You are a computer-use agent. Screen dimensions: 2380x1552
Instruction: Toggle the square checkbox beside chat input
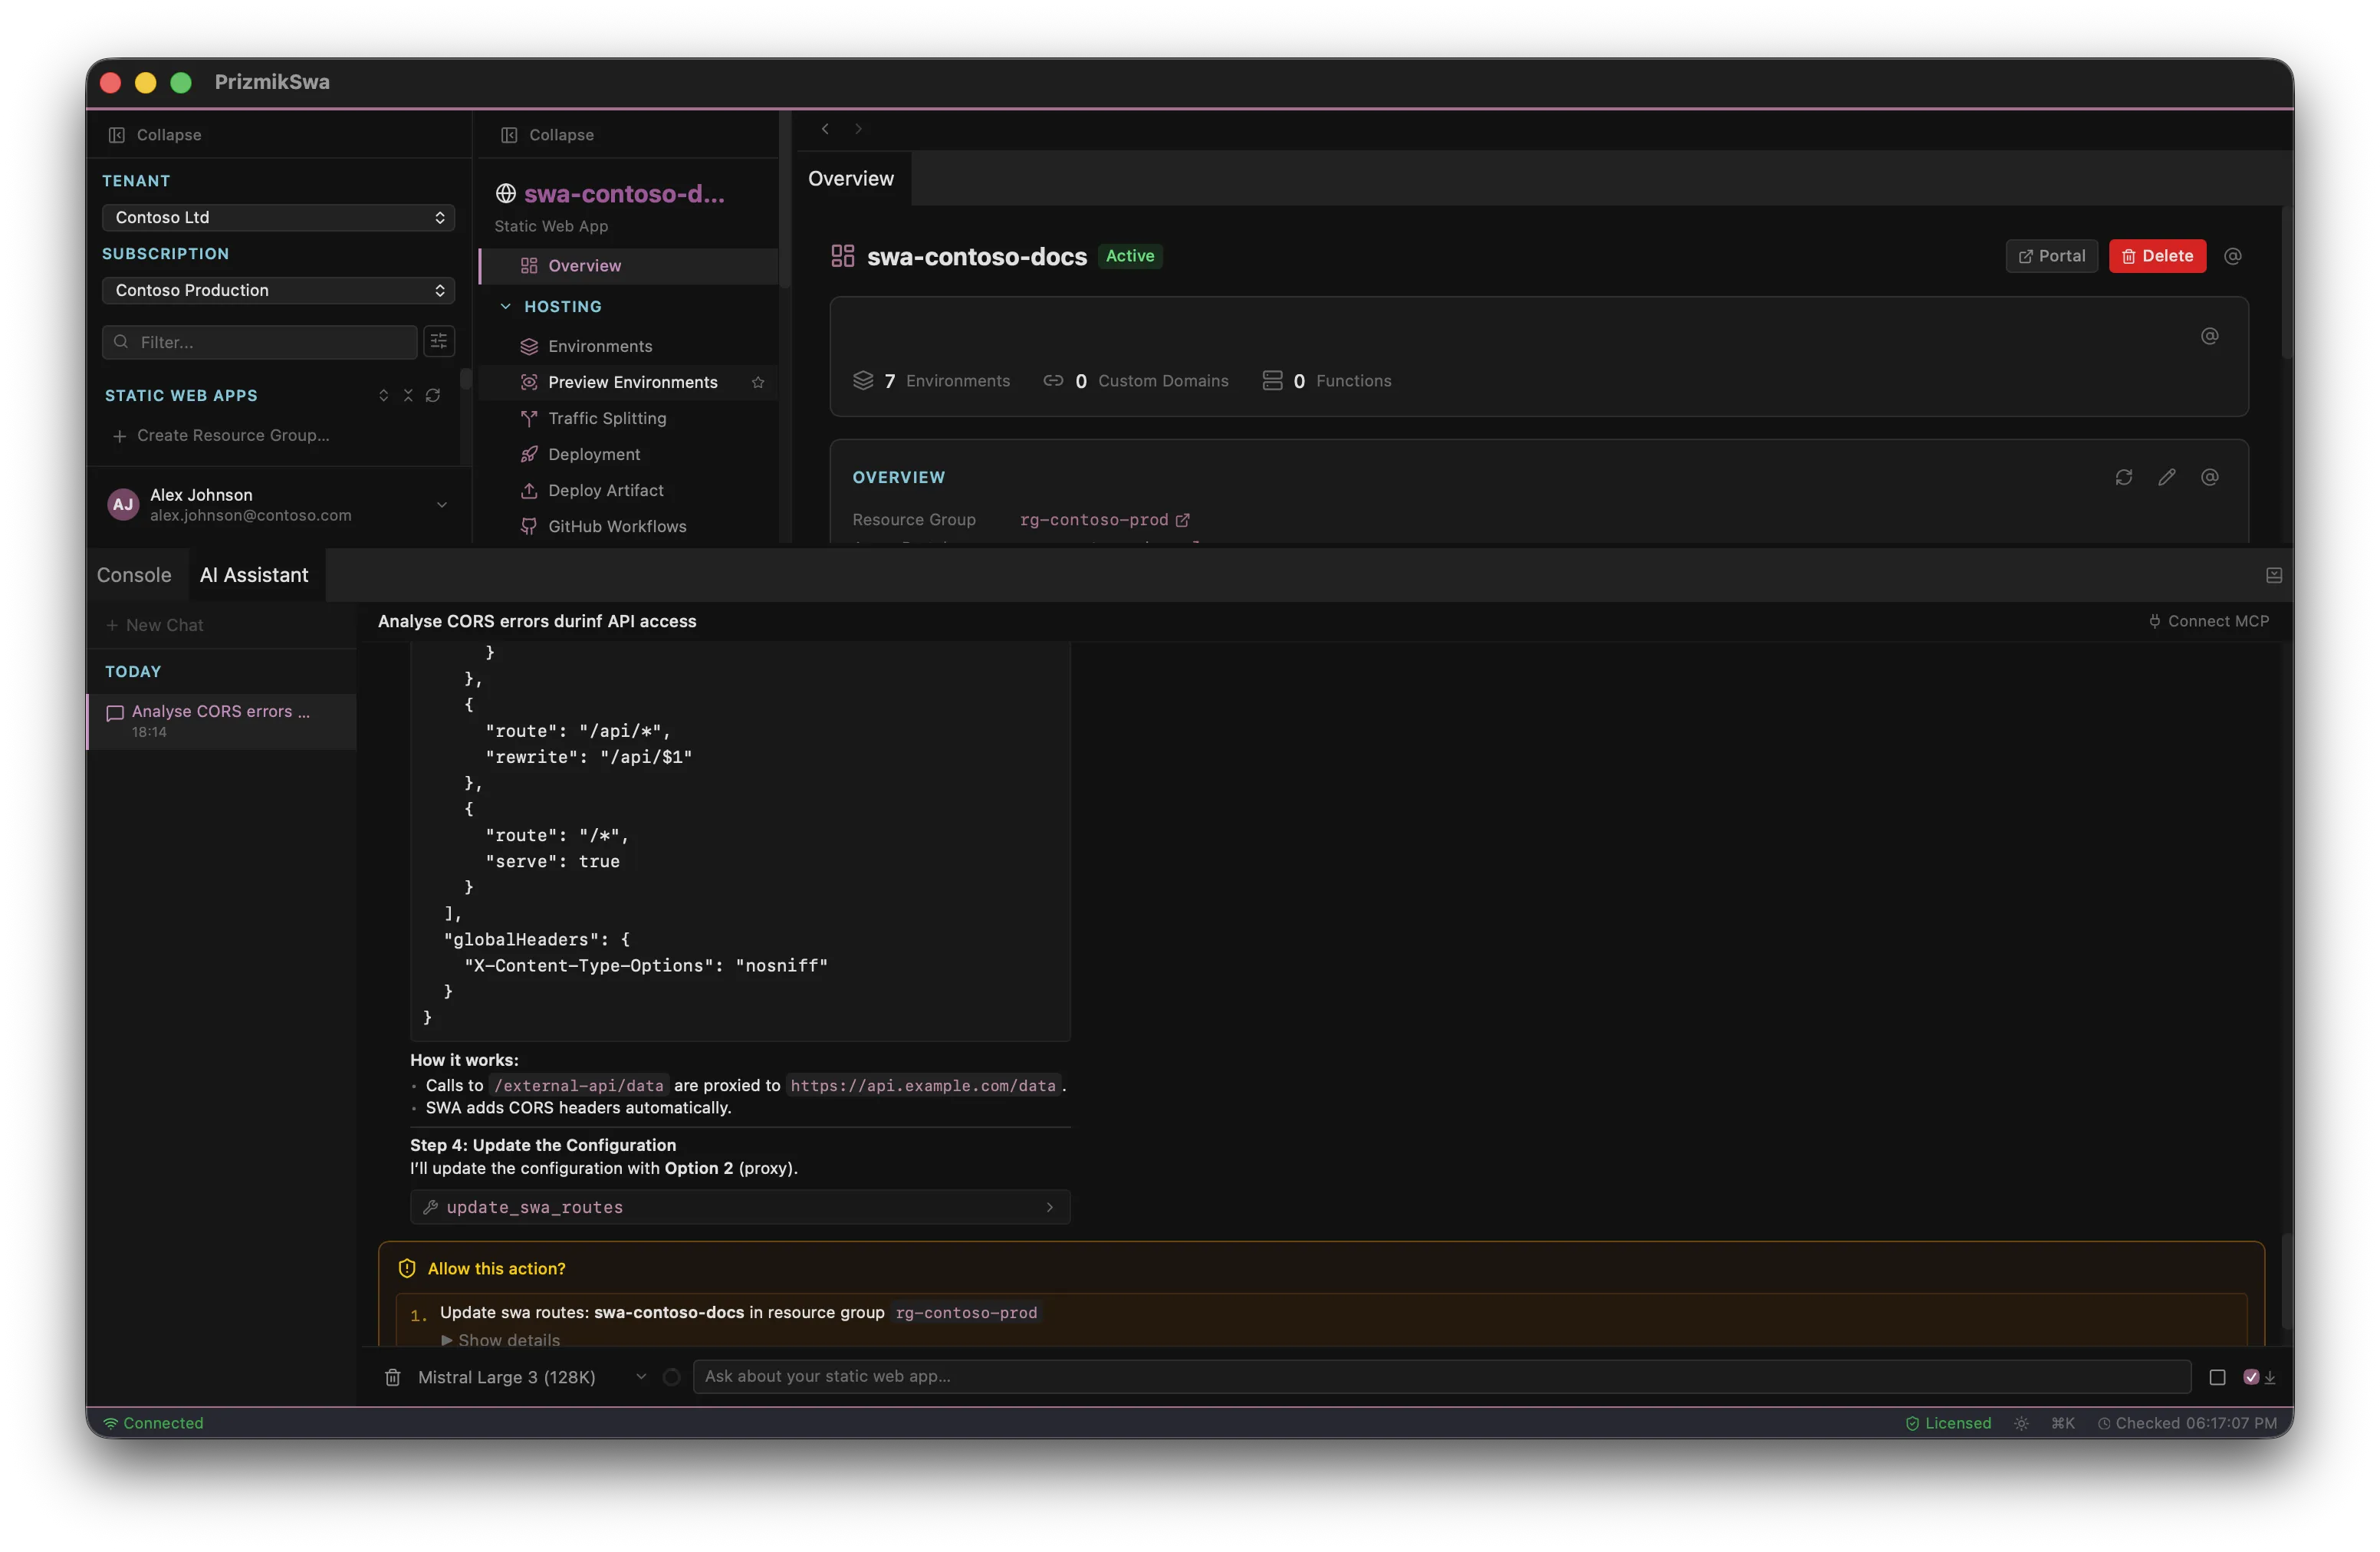pyautogui.click(x=2218, y=1377)
